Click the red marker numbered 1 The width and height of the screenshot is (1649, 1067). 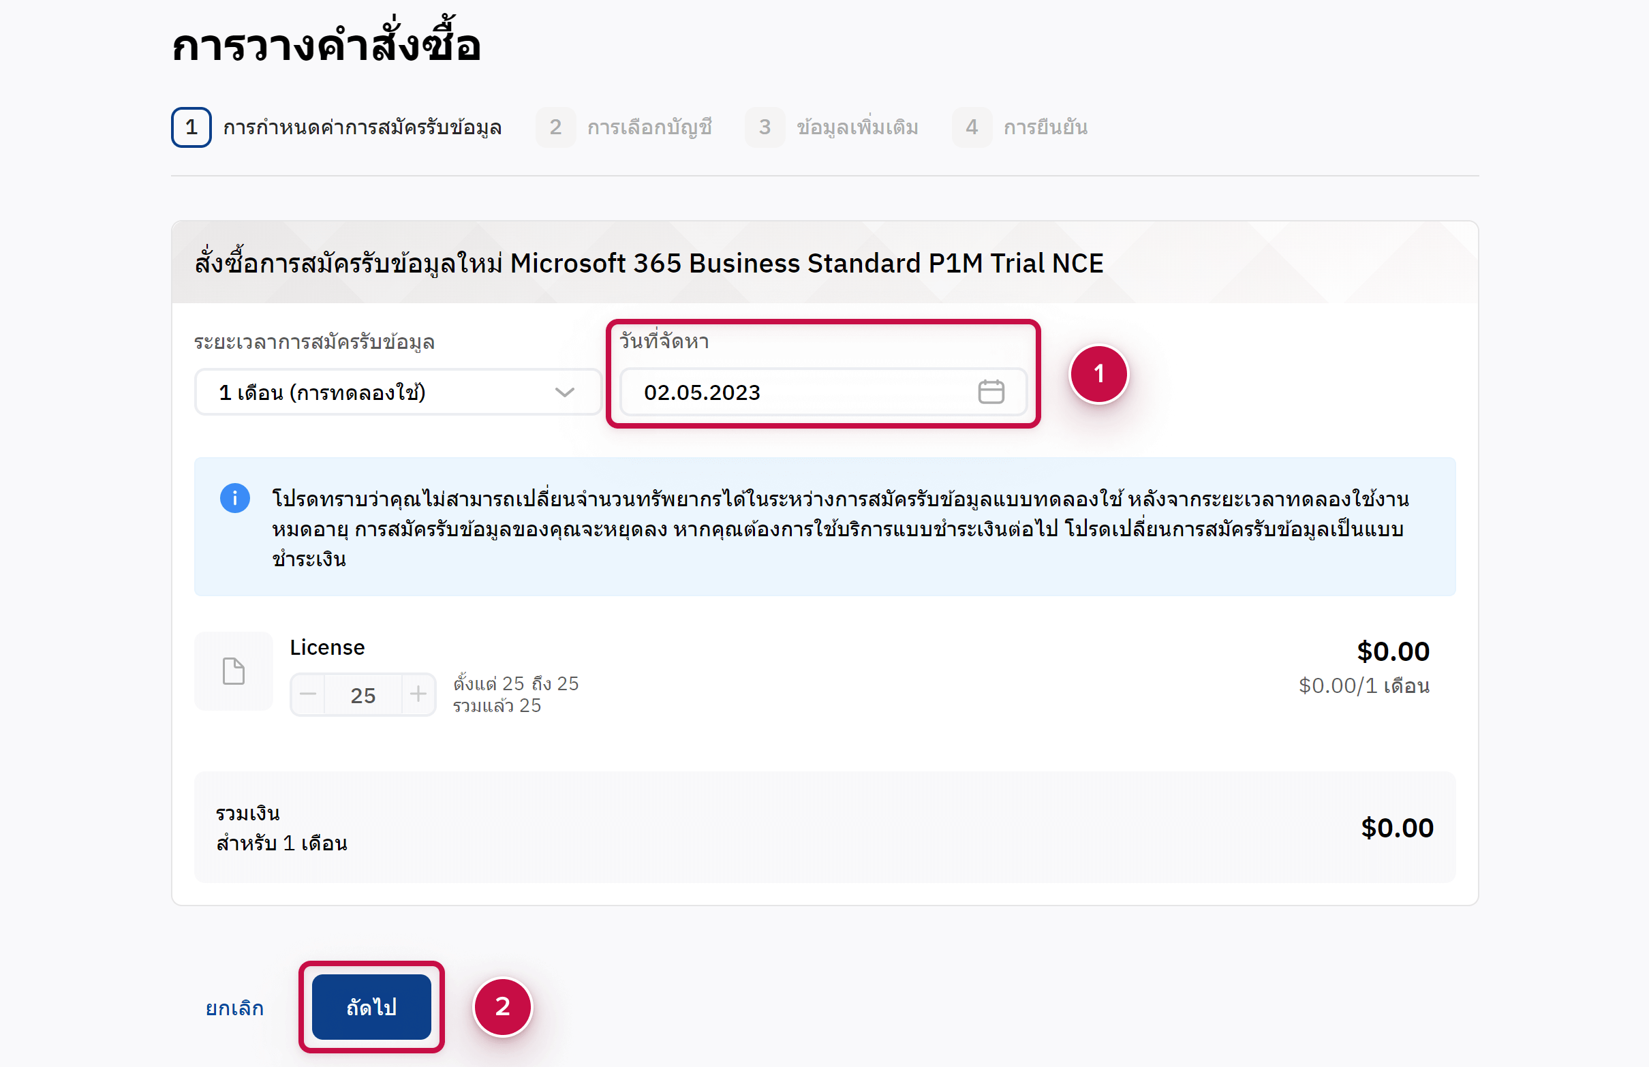pyautogui.click(x=1098, y=374)
